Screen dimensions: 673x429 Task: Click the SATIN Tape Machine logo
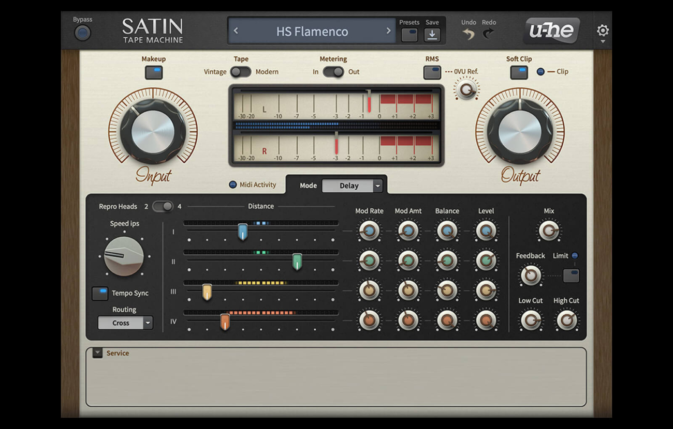coord(153,30)
